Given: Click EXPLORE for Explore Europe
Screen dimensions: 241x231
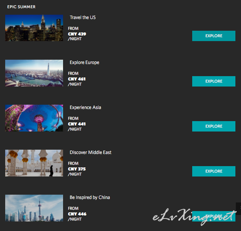Looking at the screenshot, I should (214, 81).
